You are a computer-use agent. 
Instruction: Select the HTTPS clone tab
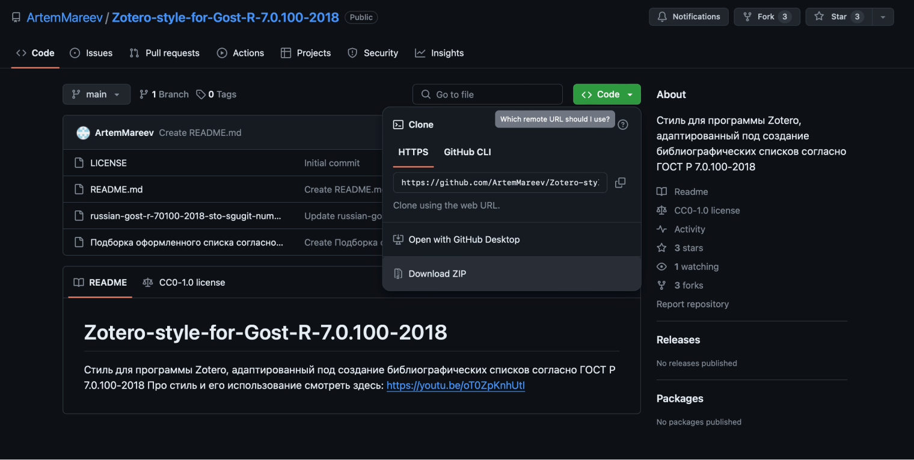413,152
